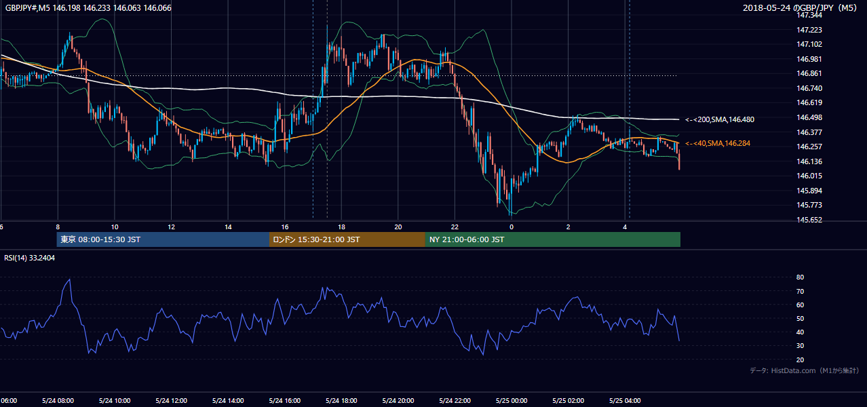This screenshot has height=407, width=867.
Task: Select the Tokyo session bar 東京 08:00-15:30 JST
Action: click(x=163, y=239)
